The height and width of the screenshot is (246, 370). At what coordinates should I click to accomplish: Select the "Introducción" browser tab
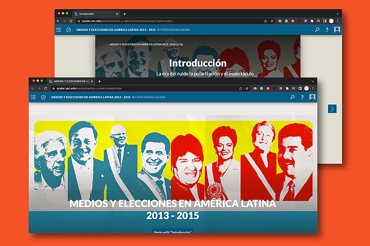pyautogui.click(x=95, y=13)
